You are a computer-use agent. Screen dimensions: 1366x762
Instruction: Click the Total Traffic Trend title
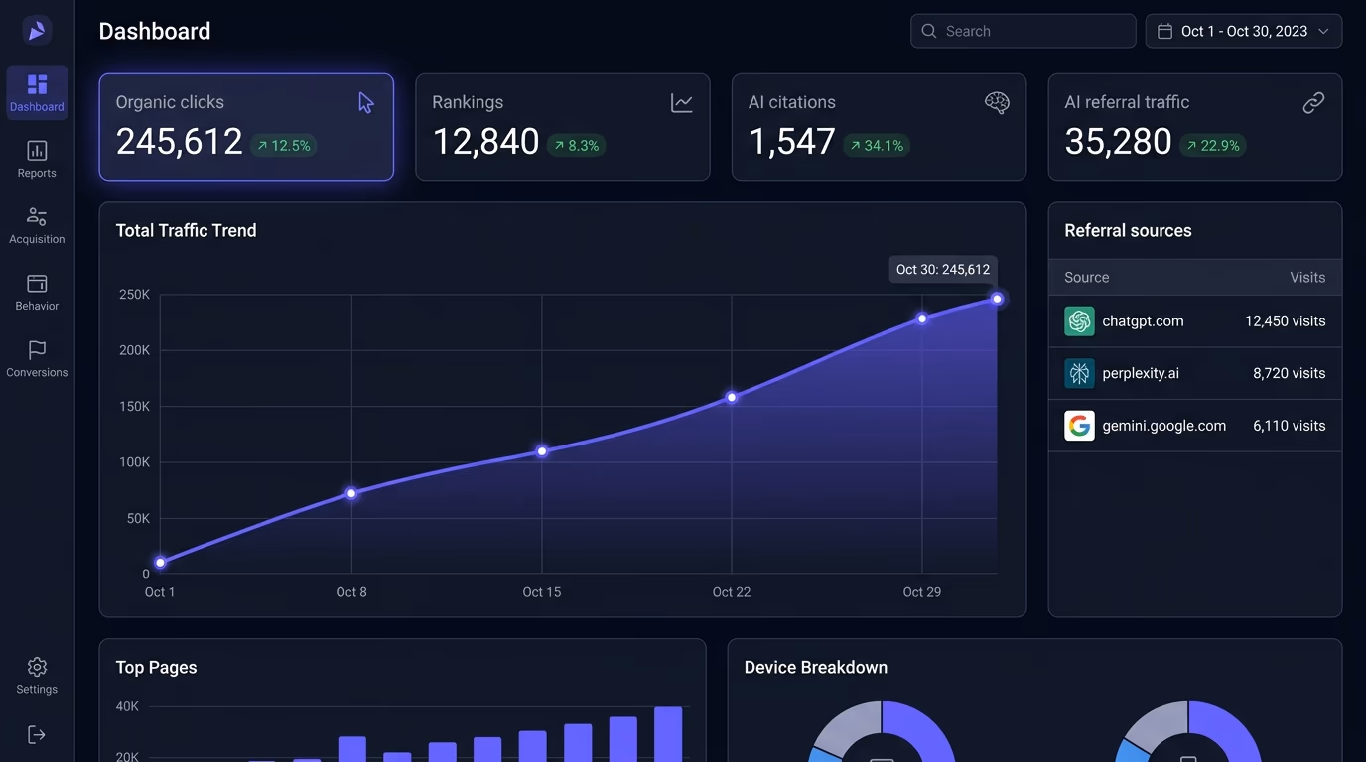186,231
